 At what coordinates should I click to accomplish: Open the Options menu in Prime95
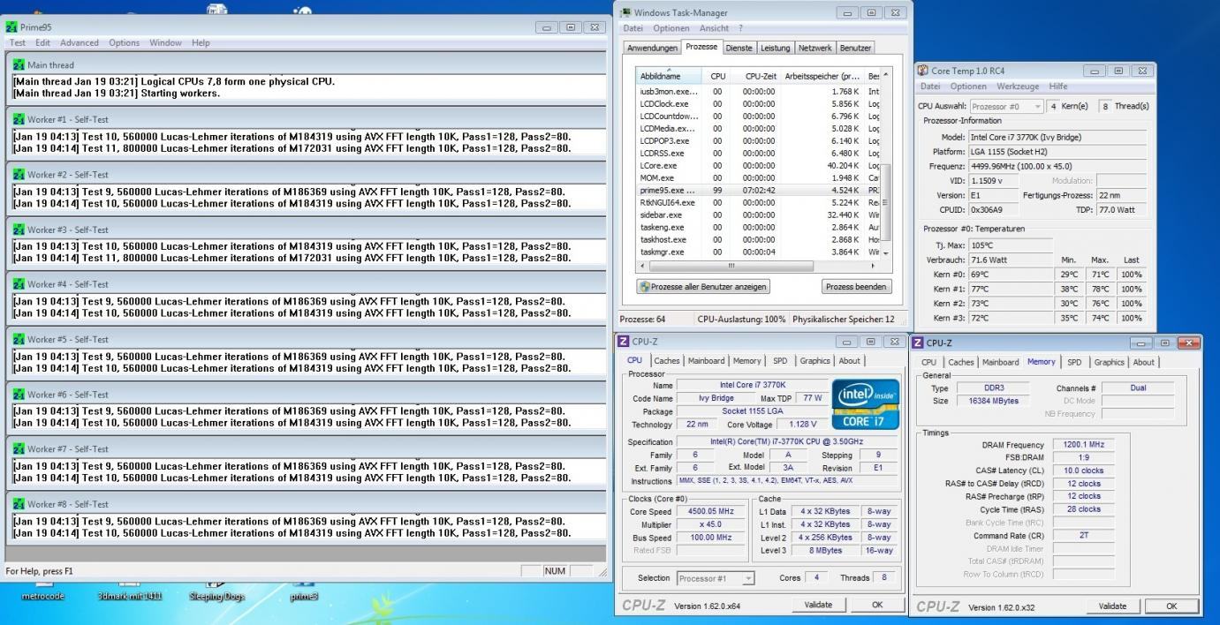125,42
